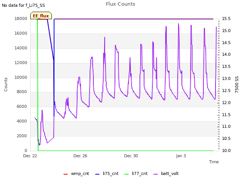
Task: Click the red wmp_cnt legend swatch
Action: tap(65, 174)
